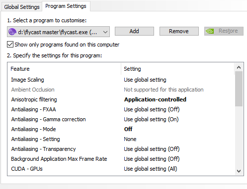The height and width of the screenshot is (189, 247).
Task: Click the NVIDIA logo on the Restore button
Action: [210, 31]
